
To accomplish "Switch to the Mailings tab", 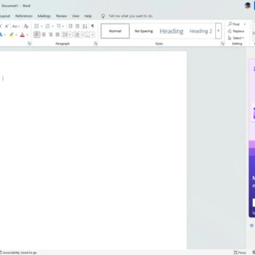I will [x=44, y=16].
